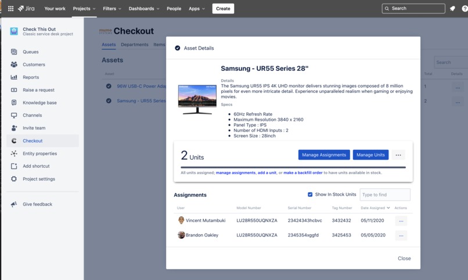Click the Jira logo
468x280 pixels.
click(26, 8)
